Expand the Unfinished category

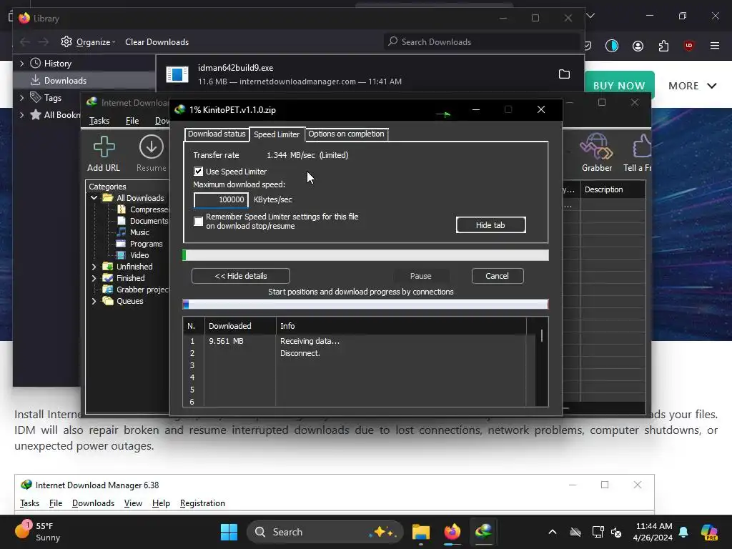[94, 267]
